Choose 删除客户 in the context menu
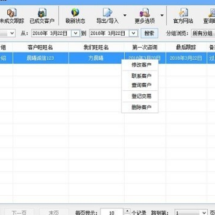The width and height of the screenshot is (215, 215). click(142, 107)
